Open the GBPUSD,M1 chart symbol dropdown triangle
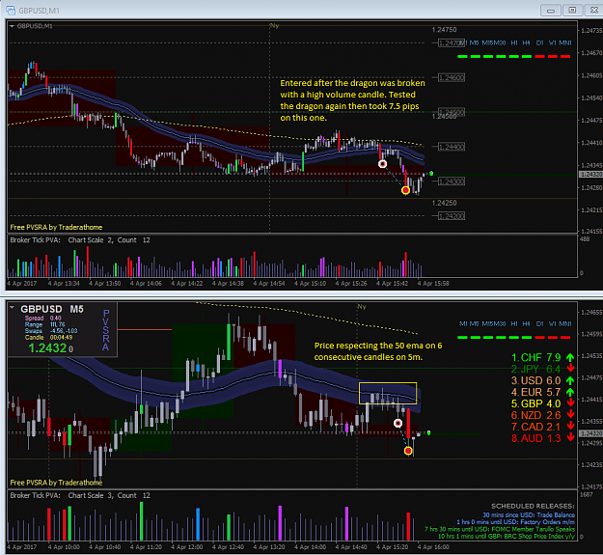The height and width of the screenshot is (555, 603). click(12, 26)
